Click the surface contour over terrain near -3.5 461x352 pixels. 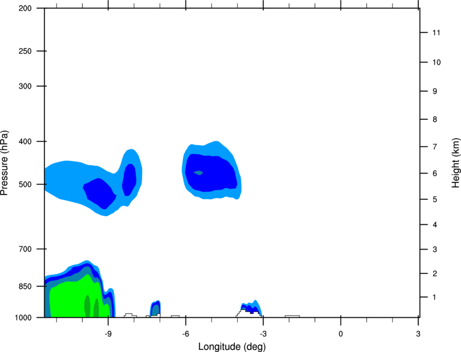pos(251,308)
